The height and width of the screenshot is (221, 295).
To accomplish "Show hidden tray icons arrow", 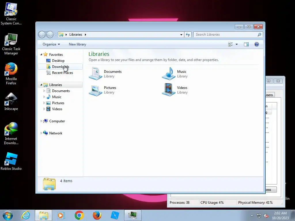I will [252, 216].
